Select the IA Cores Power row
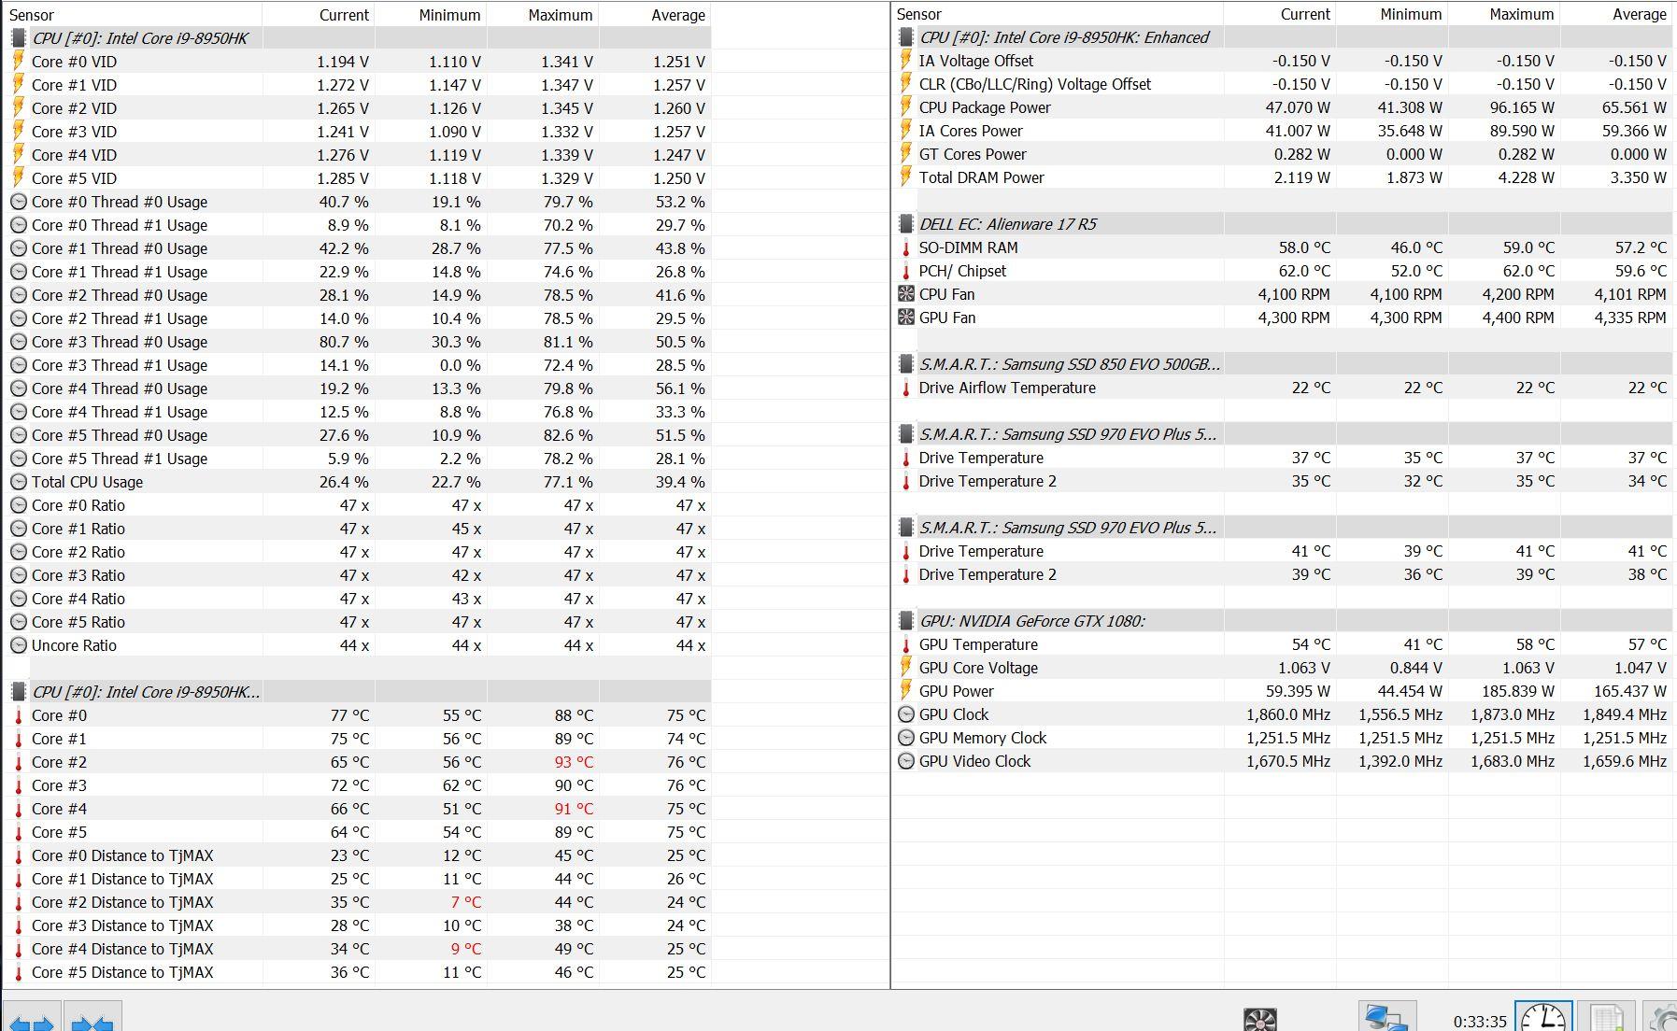1677x1031 pixels. click(1283, 131)
